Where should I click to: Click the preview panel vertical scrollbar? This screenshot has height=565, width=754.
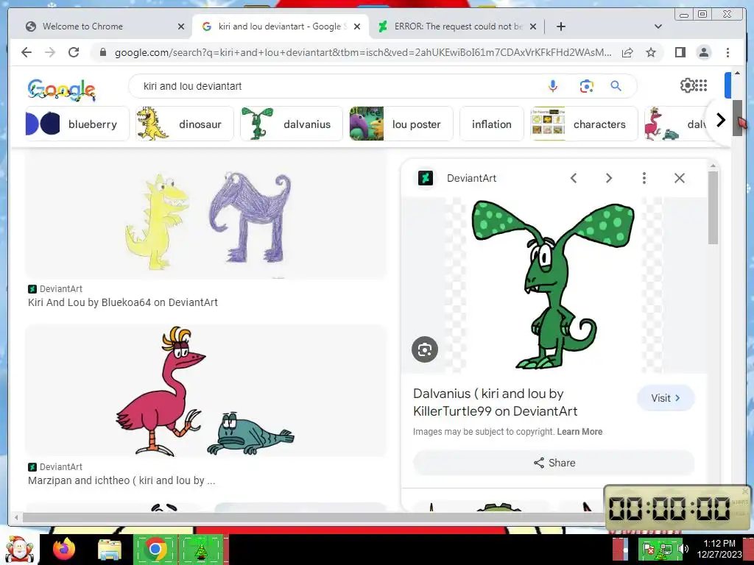[x=713, y=207]
